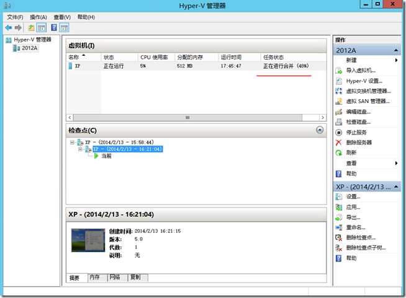Click the 检查磁盘 icon
Screen dimensions: 406x298
(x=339, y=122)
